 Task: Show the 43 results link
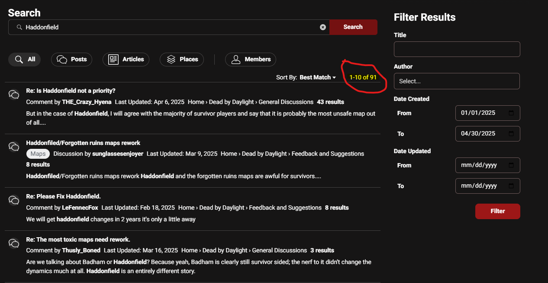click(330, 102)
